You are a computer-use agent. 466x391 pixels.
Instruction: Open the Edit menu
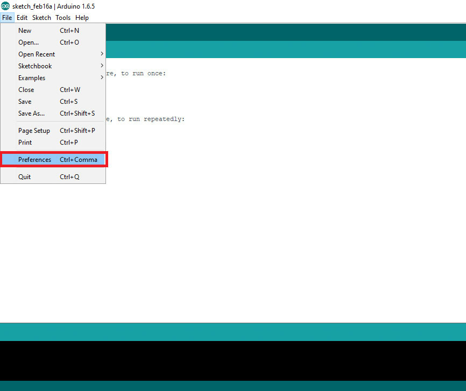22,18
